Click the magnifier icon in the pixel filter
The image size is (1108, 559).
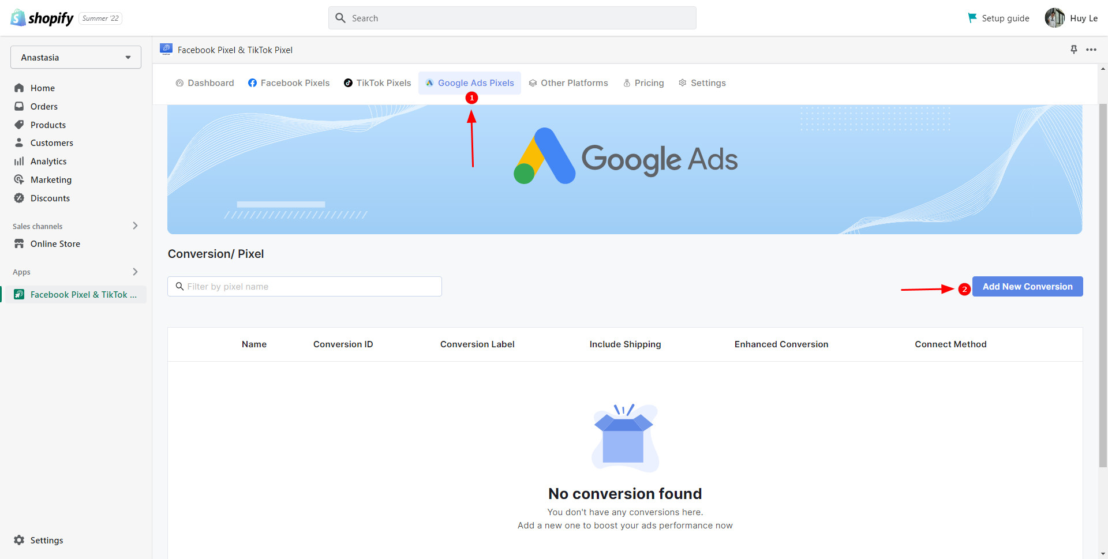pos(179,286)
